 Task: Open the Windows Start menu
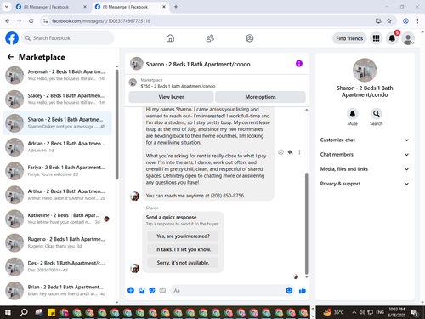coord(8,312)
